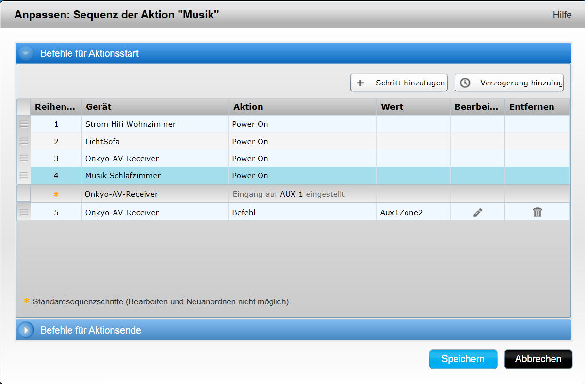Click drag handle icon for Strom Hifi Wohnzimmer

click(x=24, y=124)
